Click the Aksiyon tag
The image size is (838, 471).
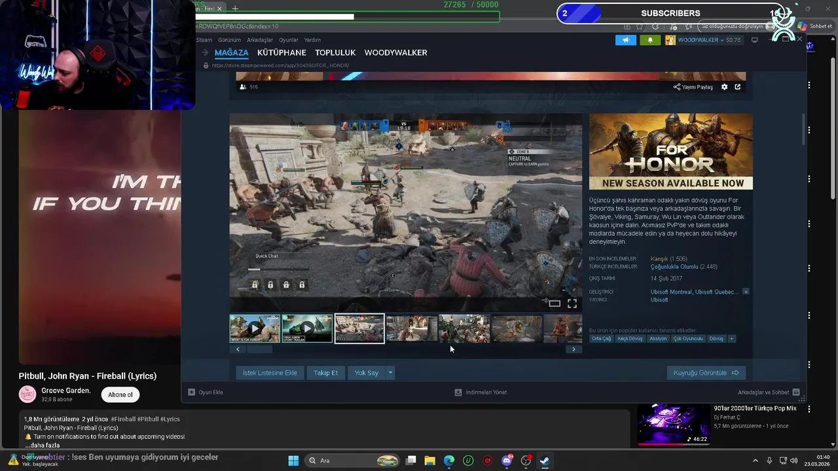point(658,338)
